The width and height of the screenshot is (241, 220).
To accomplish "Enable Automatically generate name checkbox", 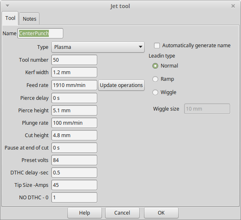I will 157,46.
